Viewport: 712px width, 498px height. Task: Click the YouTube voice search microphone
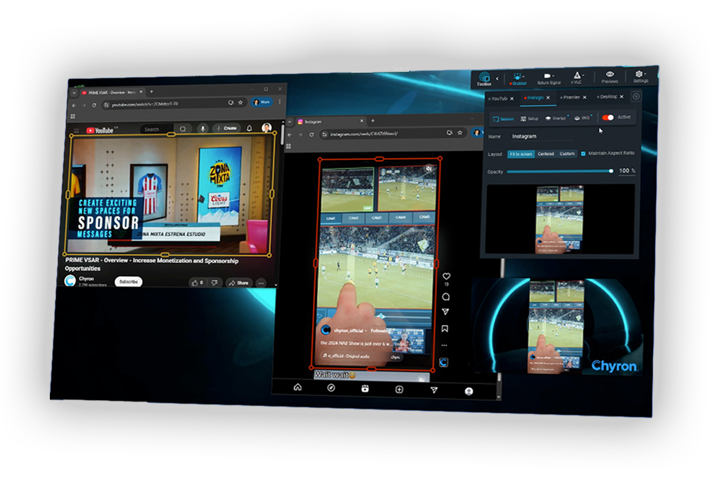point(203,129)
